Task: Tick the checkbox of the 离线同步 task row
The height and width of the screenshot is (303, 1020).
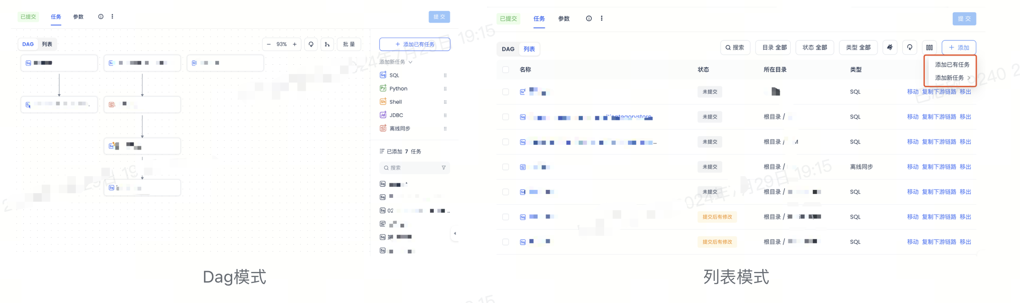Action: (x=505, y=167)
